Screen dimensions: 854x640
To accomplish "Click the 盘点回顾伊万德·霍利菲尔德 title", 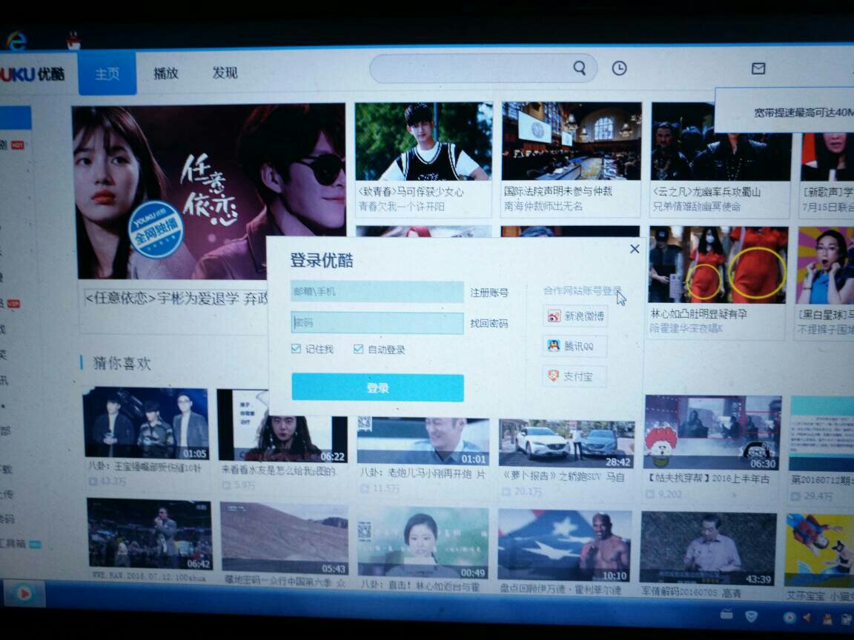I will coord(560,590).
